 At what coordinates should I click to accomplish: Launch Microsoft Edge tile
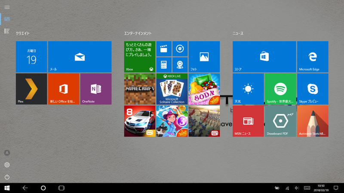[313, 57]
